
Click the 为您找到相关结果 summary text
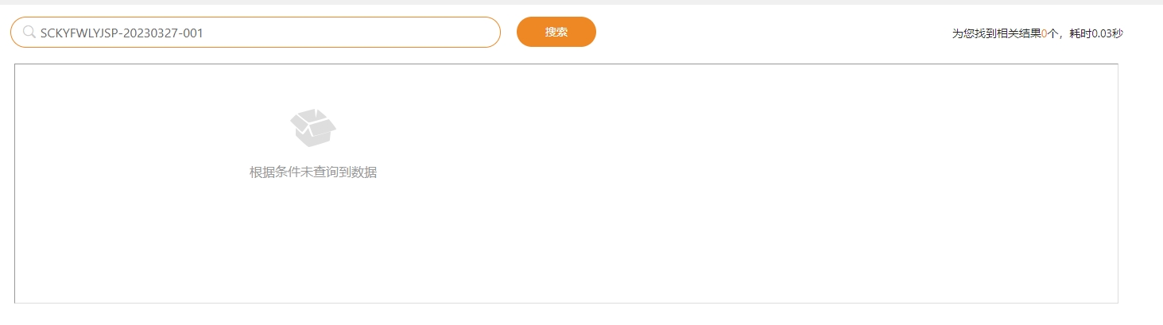click(996, 33)
